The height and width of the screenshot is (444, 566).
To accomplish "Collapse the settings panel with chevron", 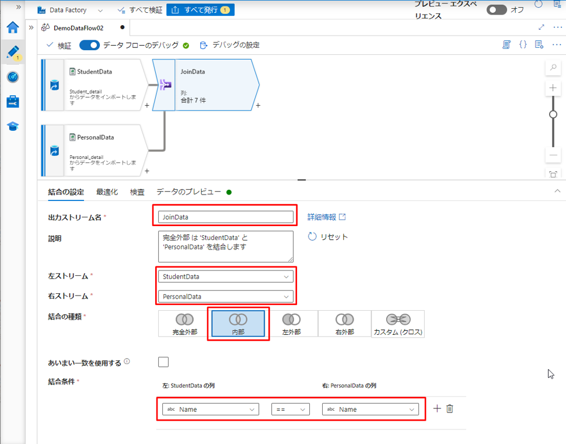I will 557,191.
